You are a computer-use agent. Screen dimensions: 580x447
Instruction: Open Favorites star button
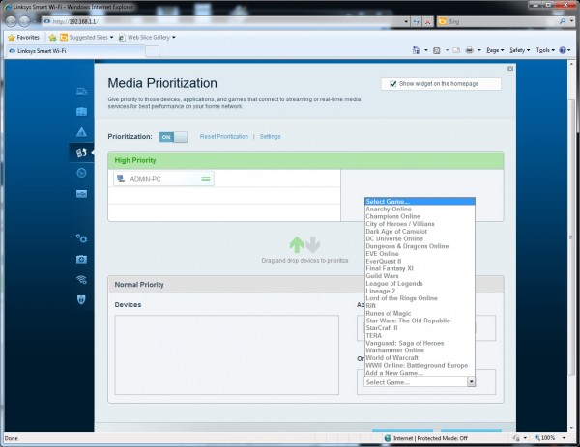[x=24, y=38]
